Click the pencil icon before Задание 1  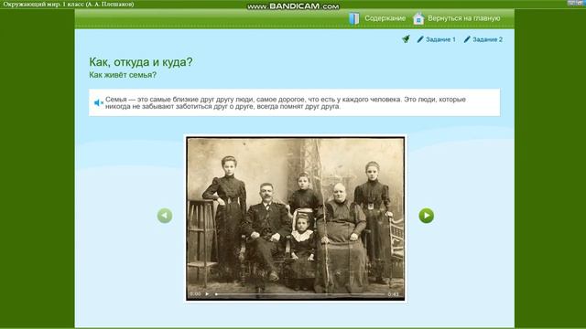pyautogui.click(x=420, y=39)
